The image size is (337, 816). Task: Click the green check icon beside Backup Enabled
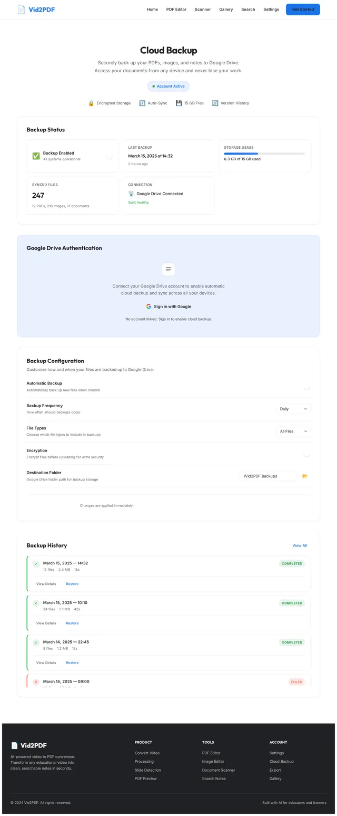coord(36,156)
